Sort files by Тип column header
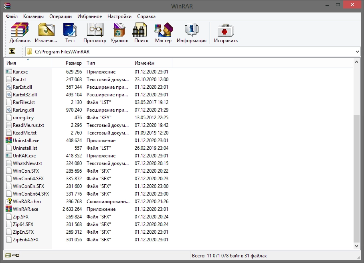This screenshot has height=263, width=364. pyautogui.click(x=109, y=63)
